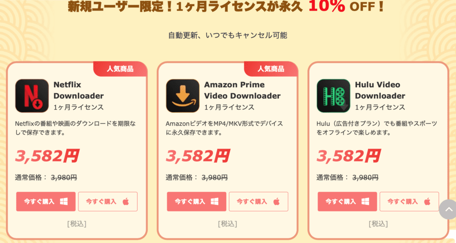Click the Netflix Downloader product title
456x243 pixels.
(x=78, y=90)
